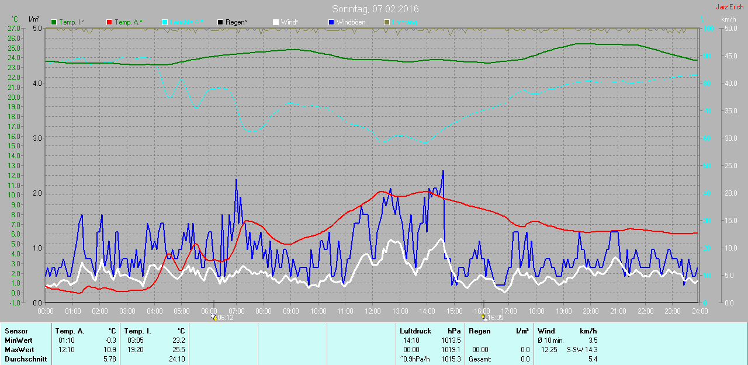
Task: Click the olive legend square after Windböen
Action: pos(386,22)
